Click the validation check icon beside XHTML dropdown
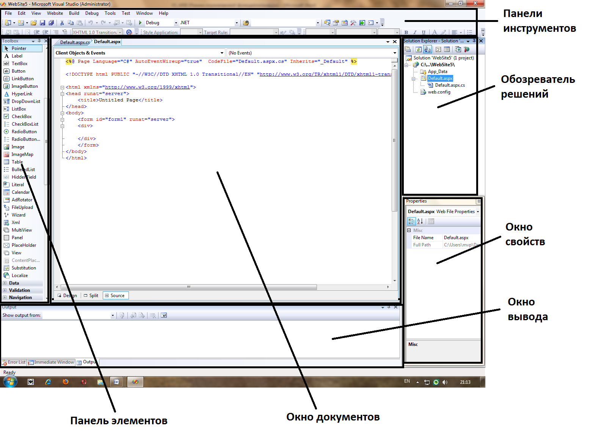 [x=129, y=33]
